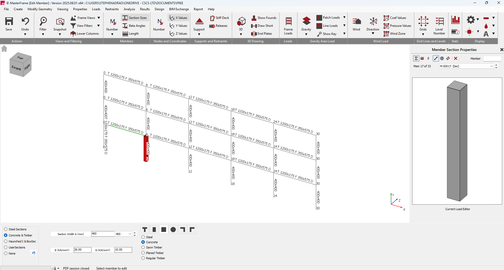Screen dimensions: 504x270
Task: Choose the Sawn Timber material option
Action: click(x=143, y=247)
